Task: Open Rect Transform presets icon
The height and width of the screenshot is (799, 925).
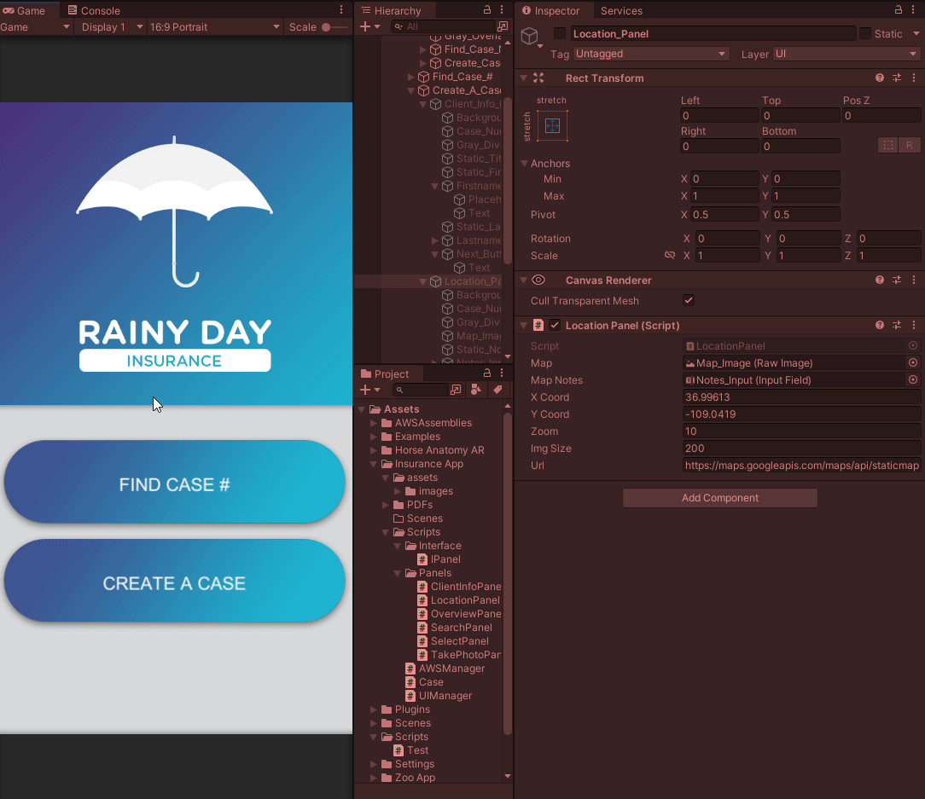Action: coord(897,78)
